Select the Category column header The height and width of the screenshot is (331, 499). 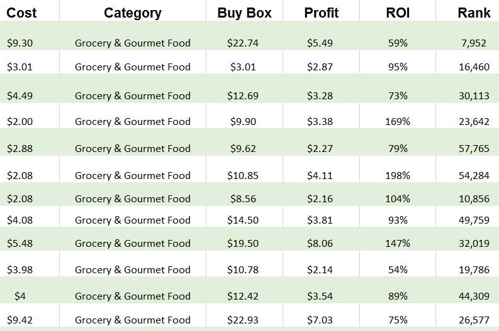(132, 13)
